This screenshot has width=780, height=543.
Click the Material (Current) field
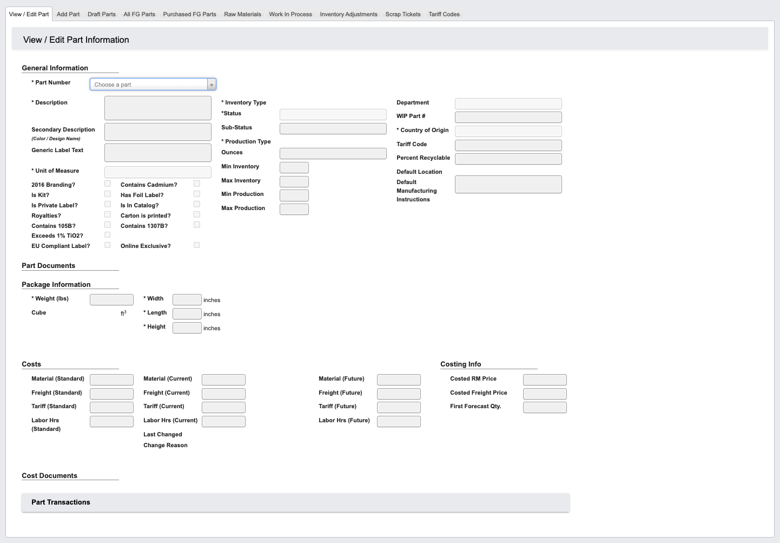point(223,380)
